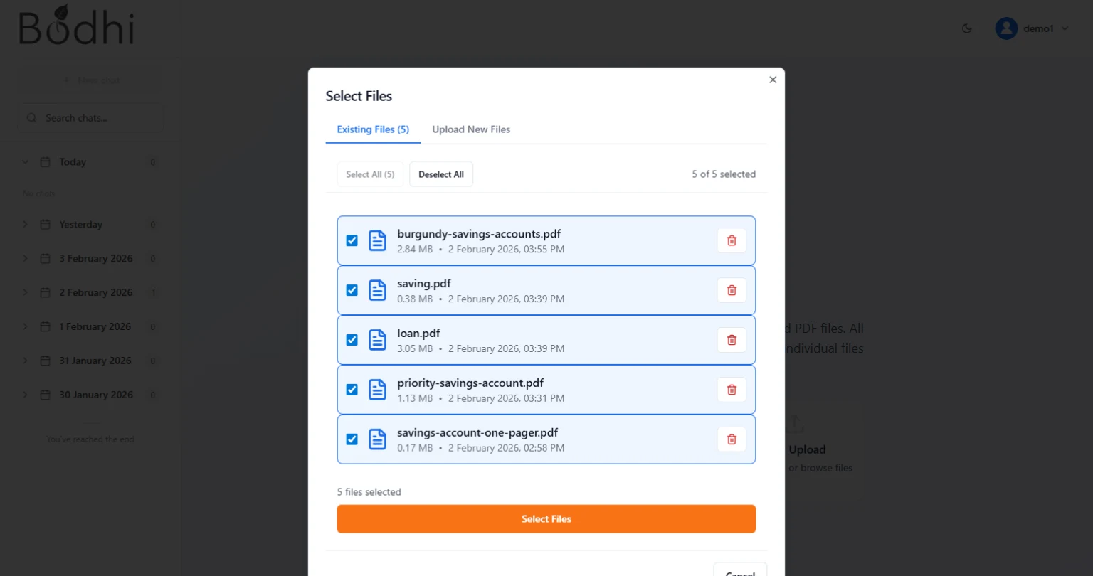
Task: Click '5 of 5 selected' counter text
Action: click(724, 174)
